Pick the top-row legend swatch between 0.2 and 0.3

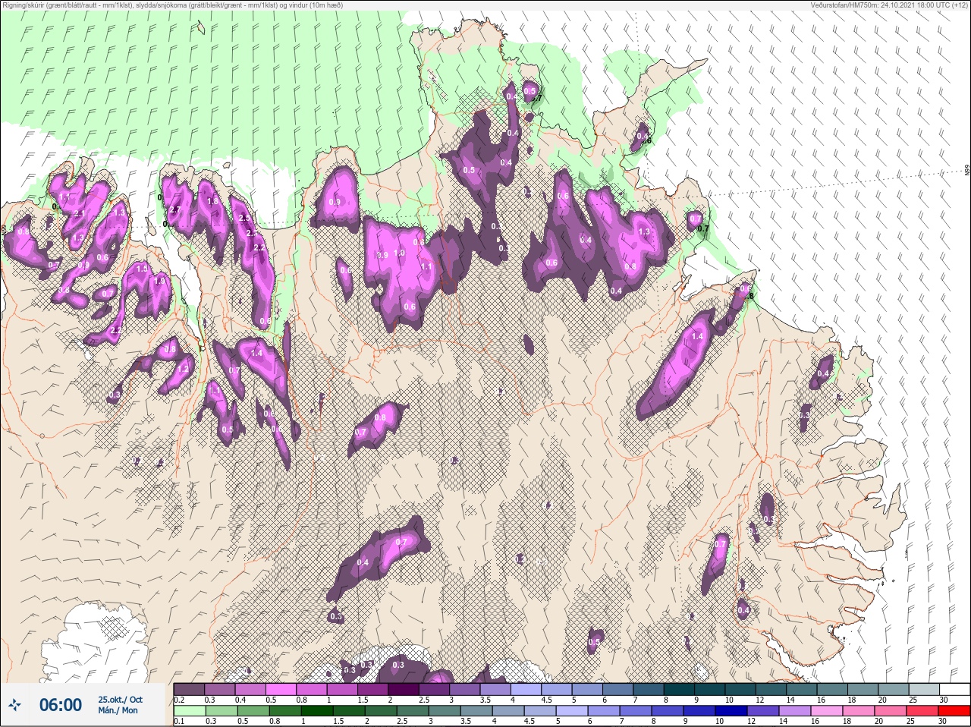point(189,689)
